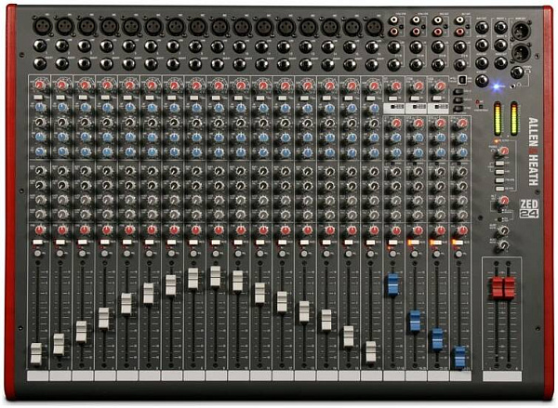Adjust the red phones level knob
The width and height of the screenshot is (558, 408).
click(503, 151)
